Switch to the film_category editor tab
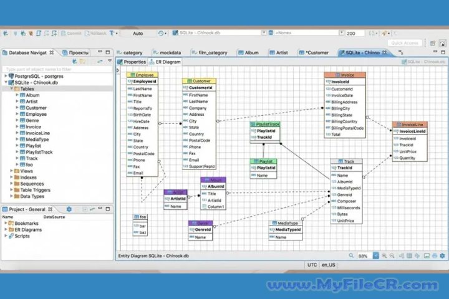Image resolution: width=449 pixels, height=299 pixels. click(208, 53)
